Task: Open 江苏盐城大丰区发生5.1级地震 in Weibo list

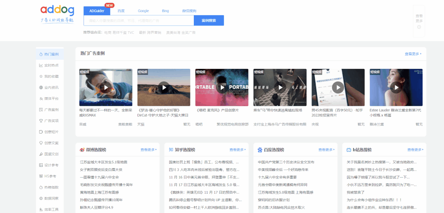Action: [x=104, y=162]
